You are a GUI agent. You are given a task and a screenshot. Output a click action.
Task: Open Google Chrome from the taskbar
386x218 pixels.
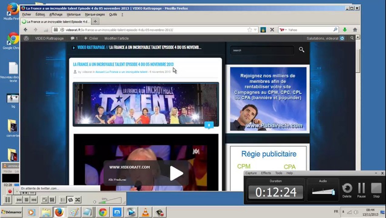click(x=103, y=212)
